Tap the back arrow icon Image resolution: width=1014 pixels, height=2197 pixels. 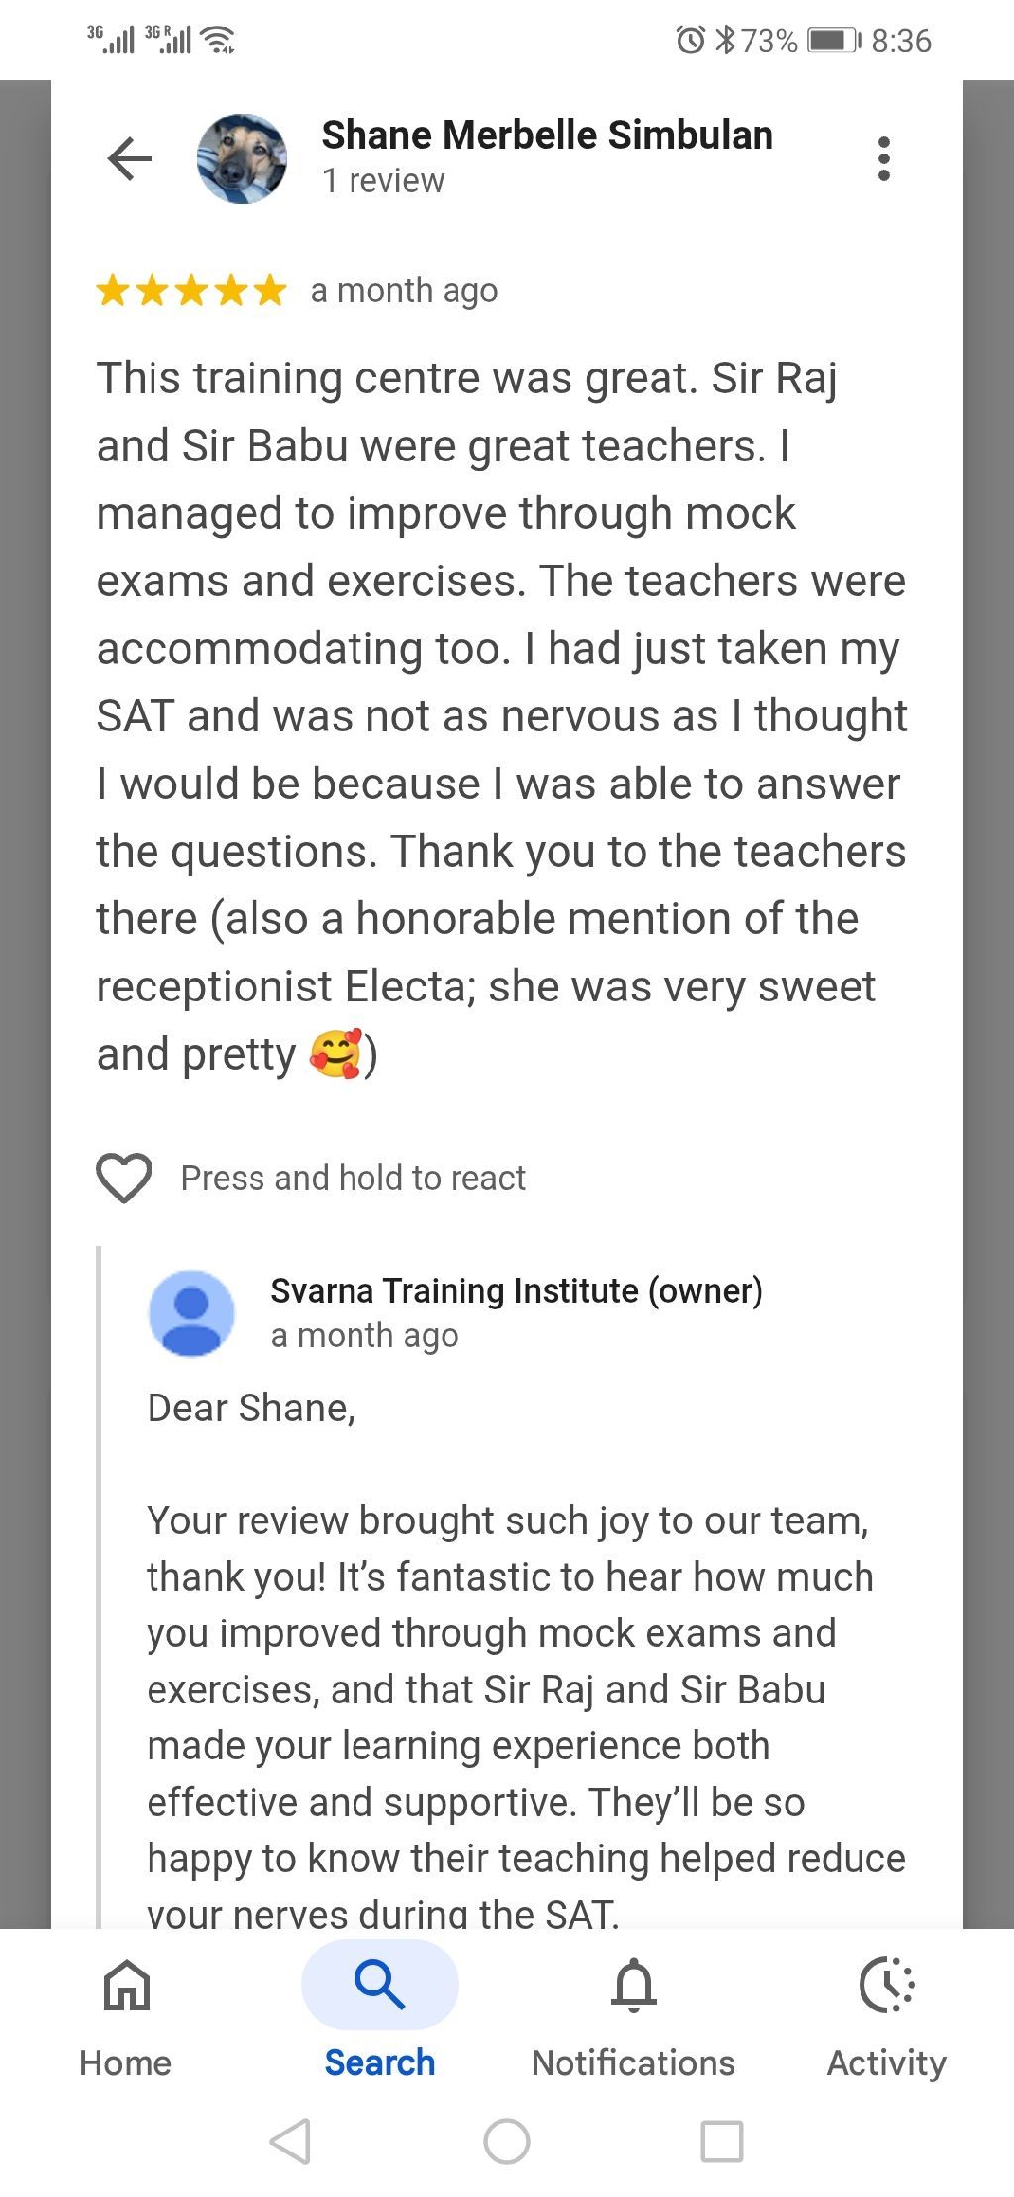click(130, 158)
